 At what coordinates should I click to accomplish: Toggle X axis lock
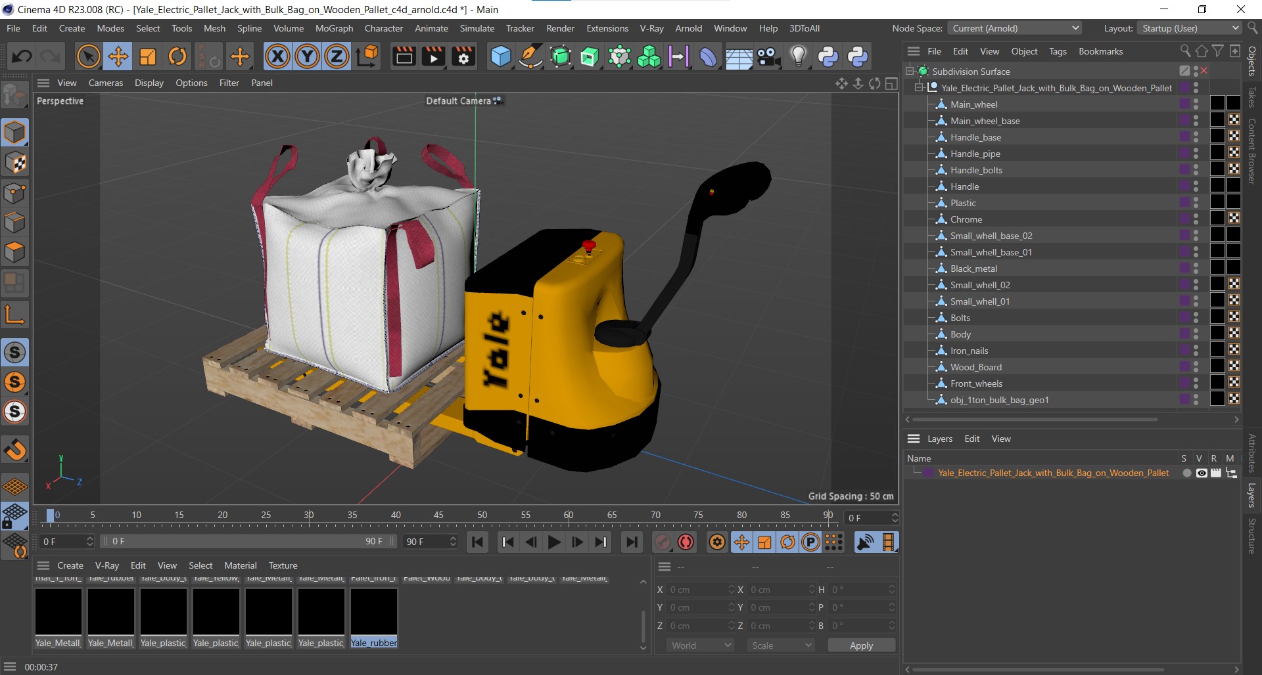277,56
